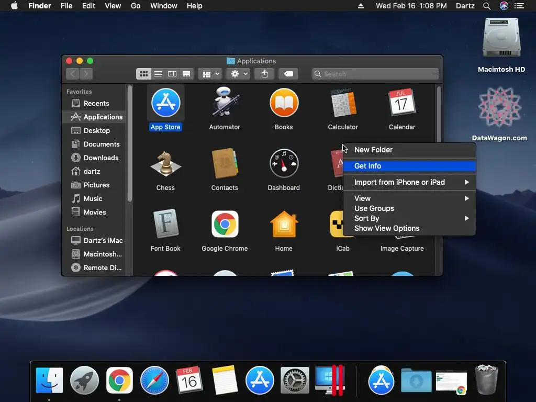This screenshot has height=402, width=536.
Task: Switch to list view in toolbar
Action: pyautogui.click(x=158, y=74)
